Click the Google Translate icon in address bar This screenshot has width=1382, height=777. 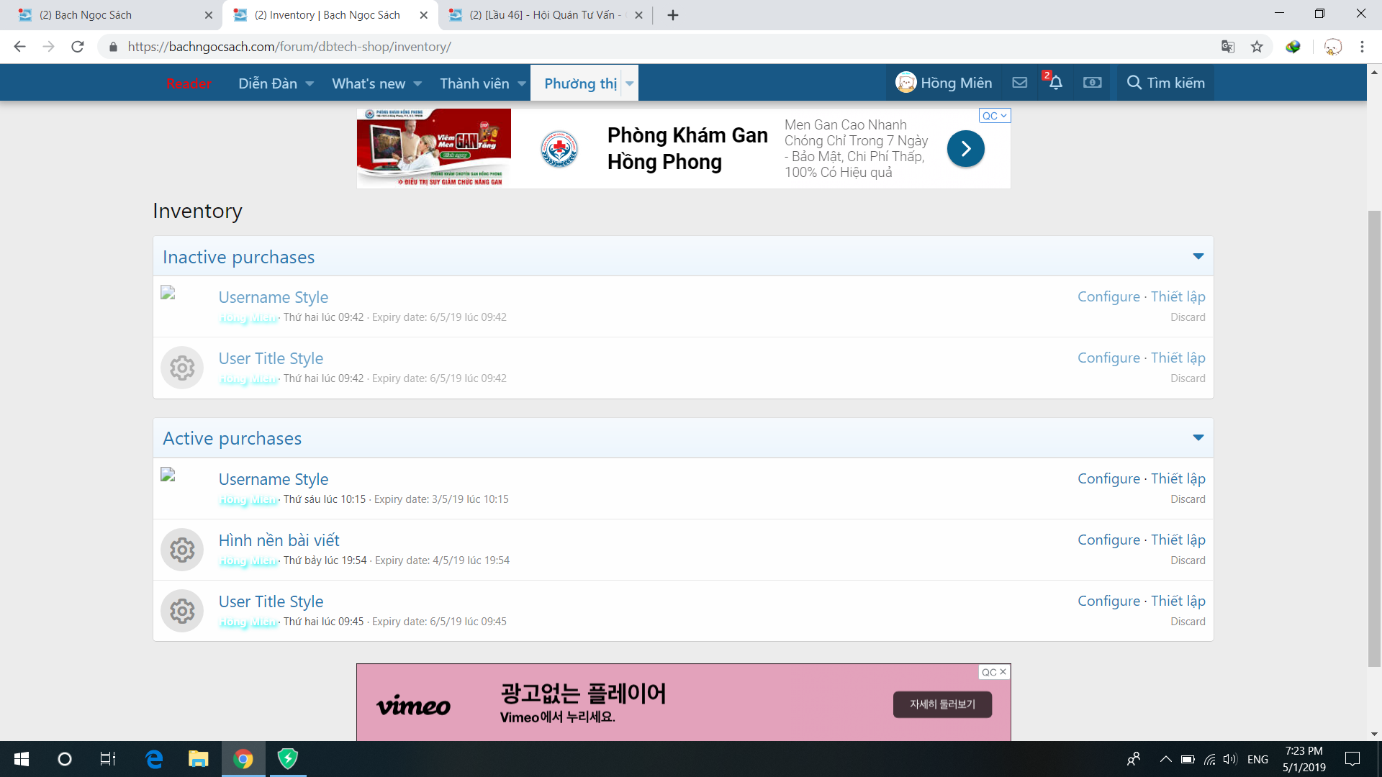pos(1228,47)
